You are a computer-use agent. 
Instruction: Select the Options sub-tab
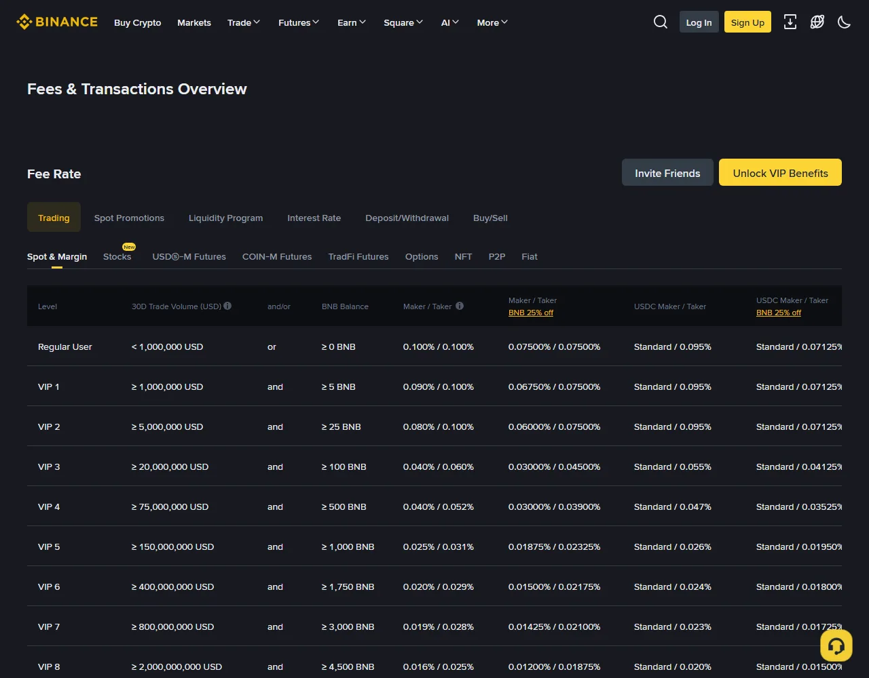pos(422,256)
